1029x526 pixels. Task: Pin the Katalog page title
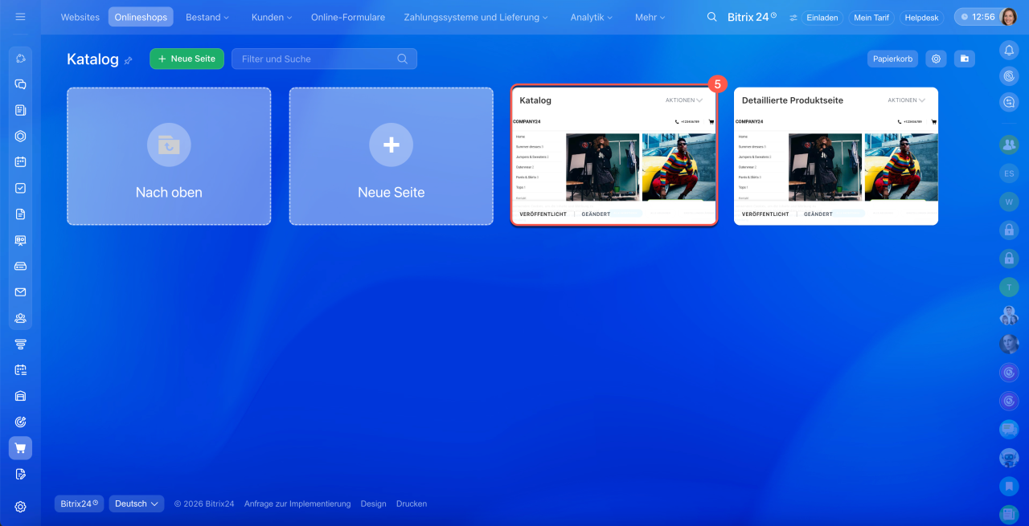[128, 60]
